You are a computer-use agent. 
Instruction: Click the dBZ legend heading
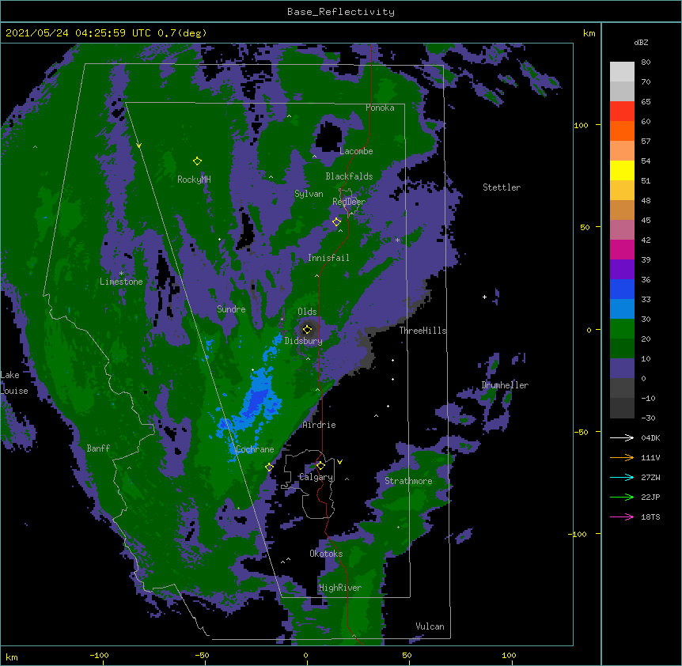click(641, 43)
